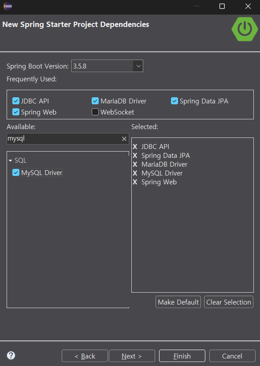This screenshot has width=260, height=366.
Task: Click JDBC API text in Selected list
Action: pyautogui.click(x=155, y=147)
